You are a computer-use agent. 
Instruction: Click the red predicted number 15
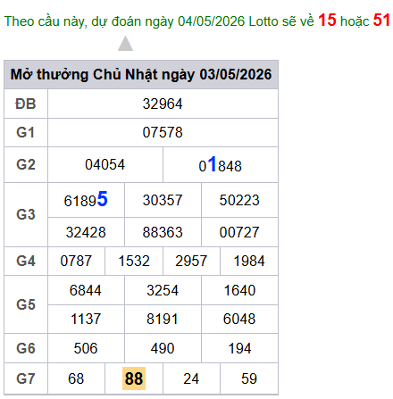327,21
